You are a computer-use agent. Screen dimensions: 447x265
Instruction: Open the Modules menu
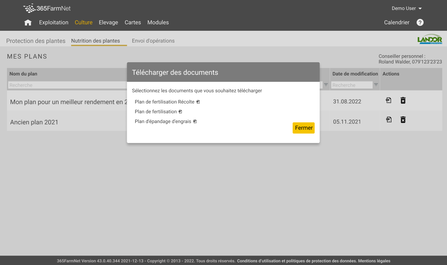click(x=158, y=22)
